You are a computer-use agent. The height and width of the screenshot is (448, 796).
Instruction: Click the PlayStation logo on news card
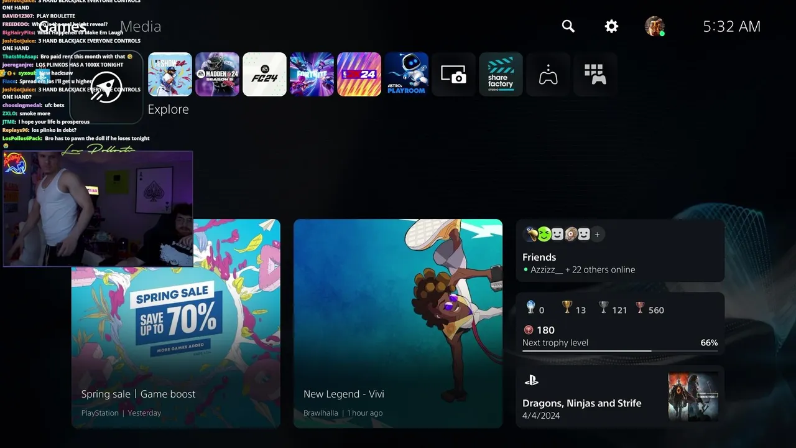(531, 380)
